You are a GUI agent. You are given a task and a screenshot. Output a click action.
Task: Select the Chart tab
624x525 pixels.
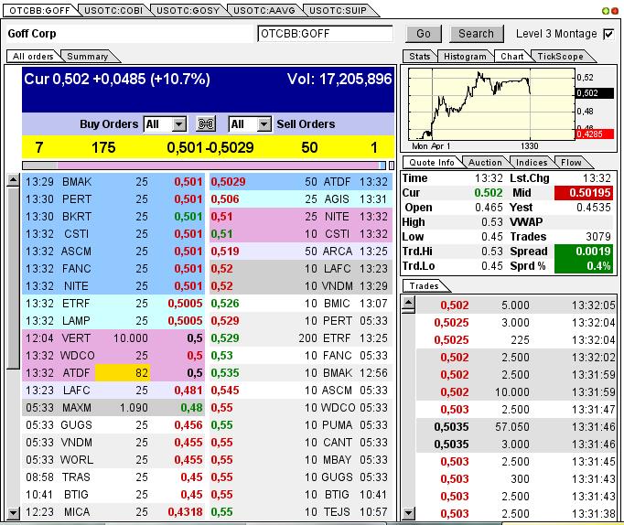512,57
